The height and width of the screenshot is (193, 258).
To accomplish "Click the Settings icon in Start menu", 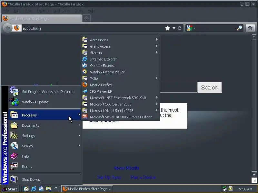I will pos(14,135).
